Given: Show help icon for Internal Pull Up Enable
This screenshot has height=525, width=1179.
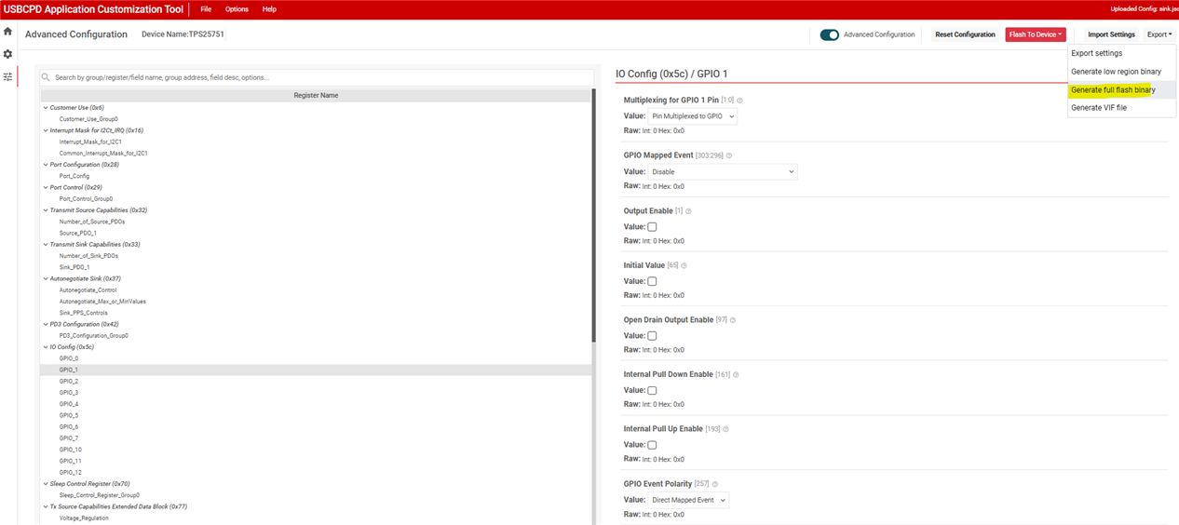Looking at the screenshot, I should (x=726, y=429).
